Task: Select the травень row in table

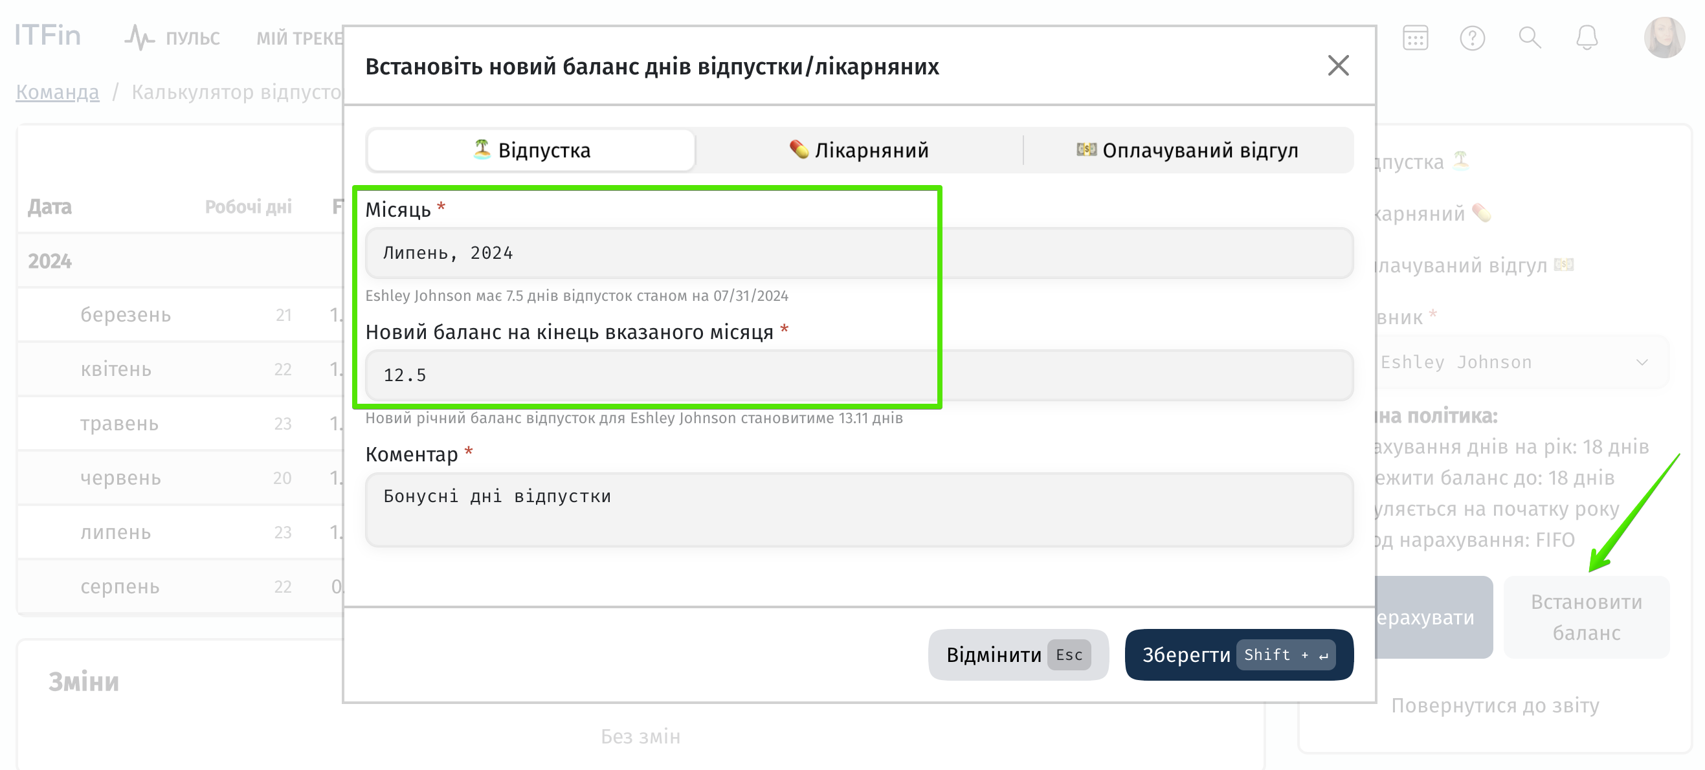Action: (x=180, y=423)
